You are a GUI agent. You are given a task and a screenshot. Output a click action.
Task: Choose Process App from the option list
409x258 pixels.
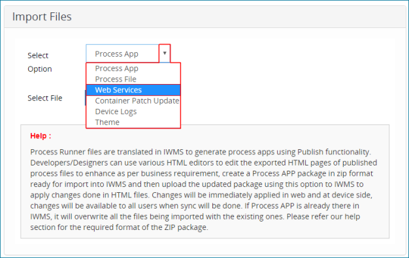[133, 68]
